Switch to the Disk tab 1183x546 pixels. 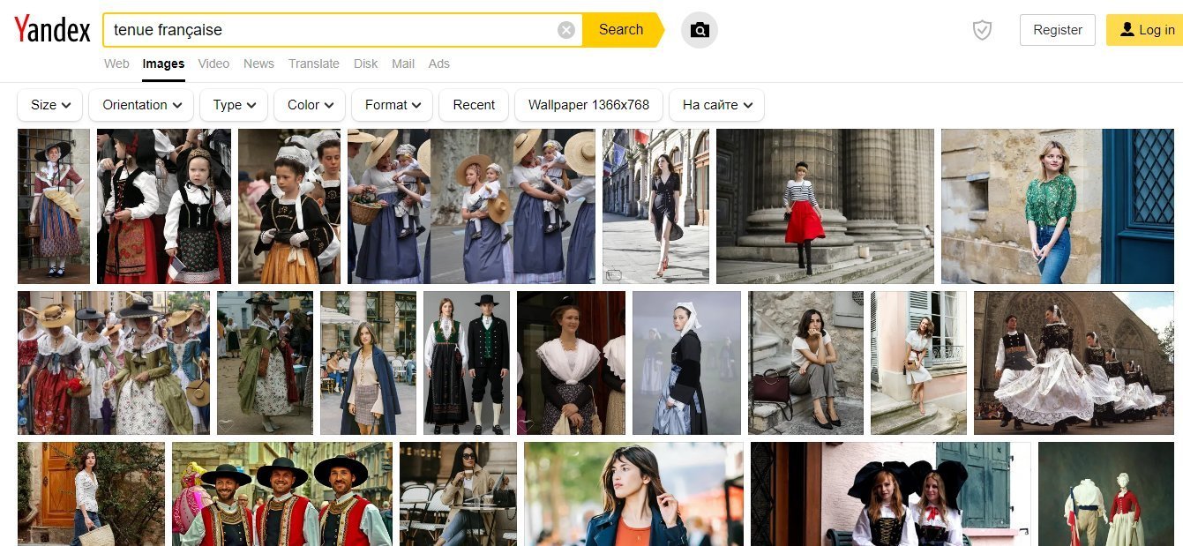366,64
